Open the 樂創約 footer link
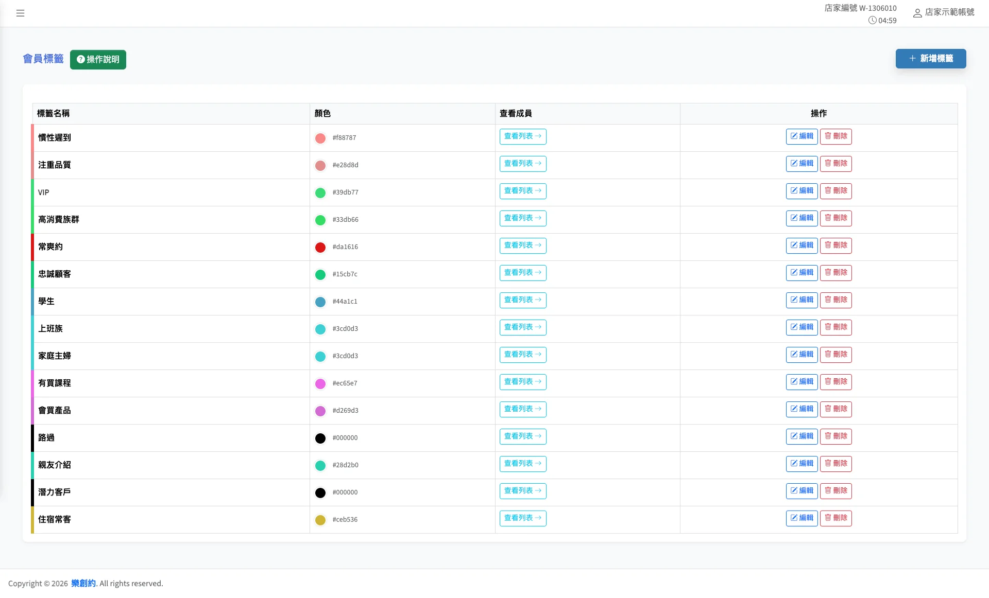The height and width of the screenshot is (598, 989). 83,583
